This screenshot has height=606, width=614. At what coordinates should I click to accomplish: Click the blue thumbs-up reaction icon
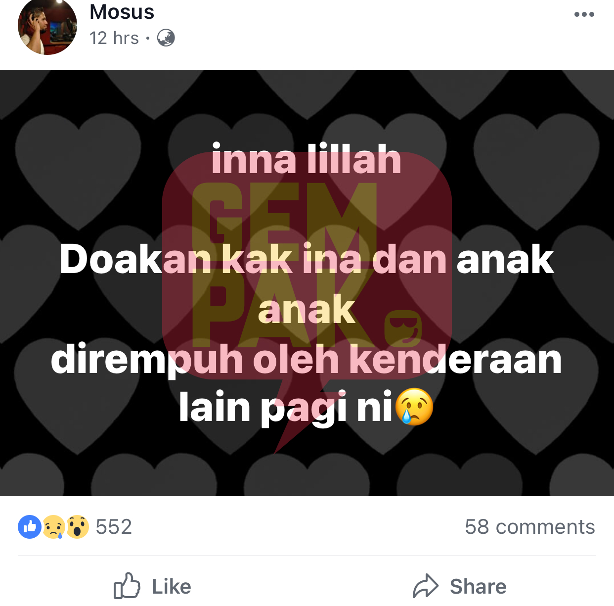tap(30, 527)
